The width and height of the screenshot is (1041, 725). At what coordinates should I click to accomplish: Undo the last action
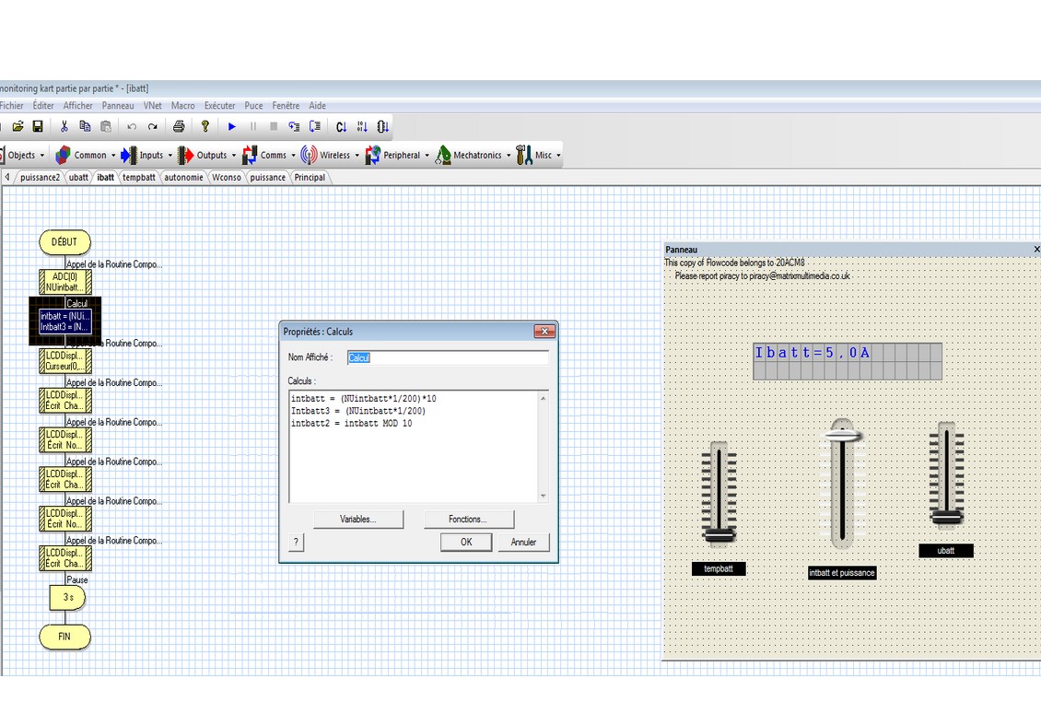point(132,127)
